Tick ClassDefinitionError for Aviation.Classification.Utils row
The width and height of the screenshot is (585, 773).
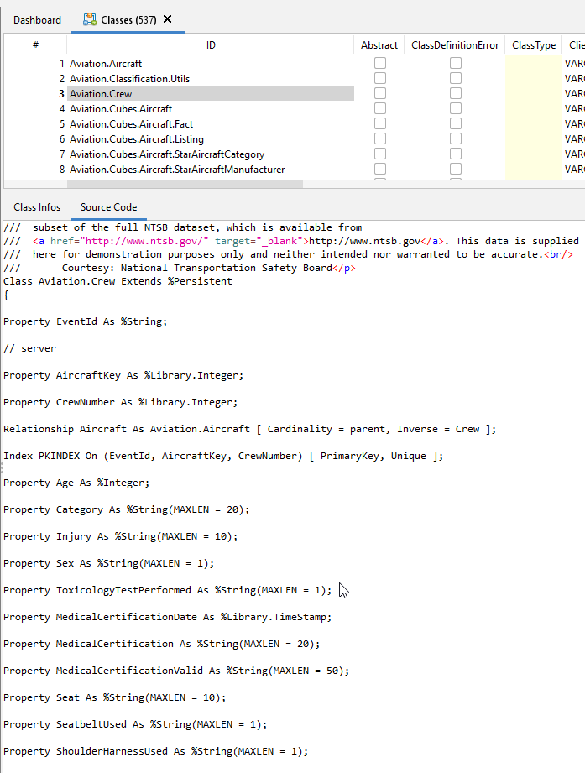tap(455, 79)
